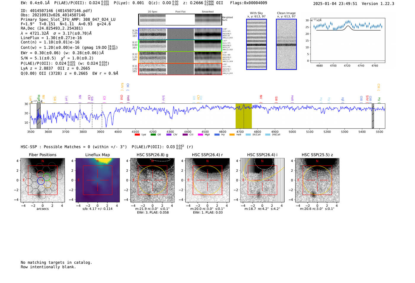Click the "LineFlux = 1.30(±0.27)e-16" value

(x=51, y=38)
